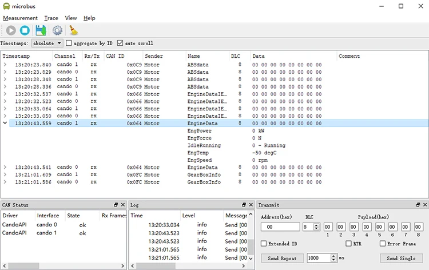The height and width of the screenshot is (270, 429).
Task: Click payload byte 8 field
Action: [418, 227]
